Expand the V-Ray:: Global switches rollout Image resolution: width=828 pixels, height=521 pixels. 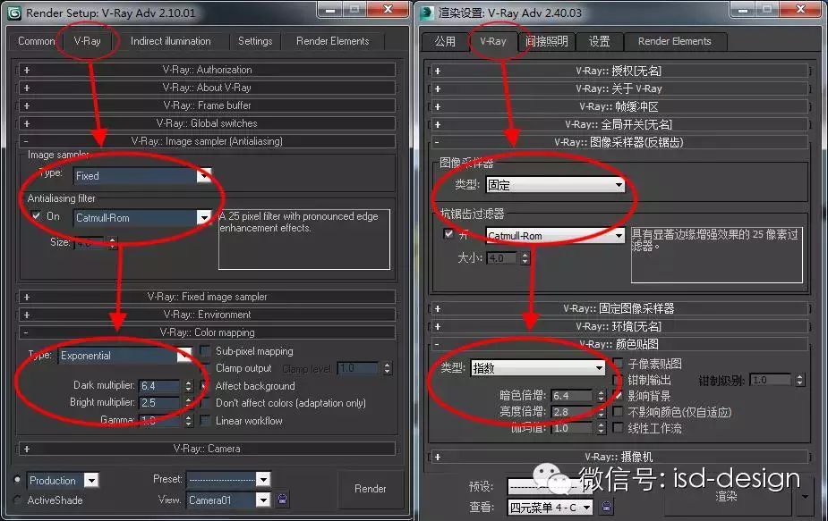207,123
